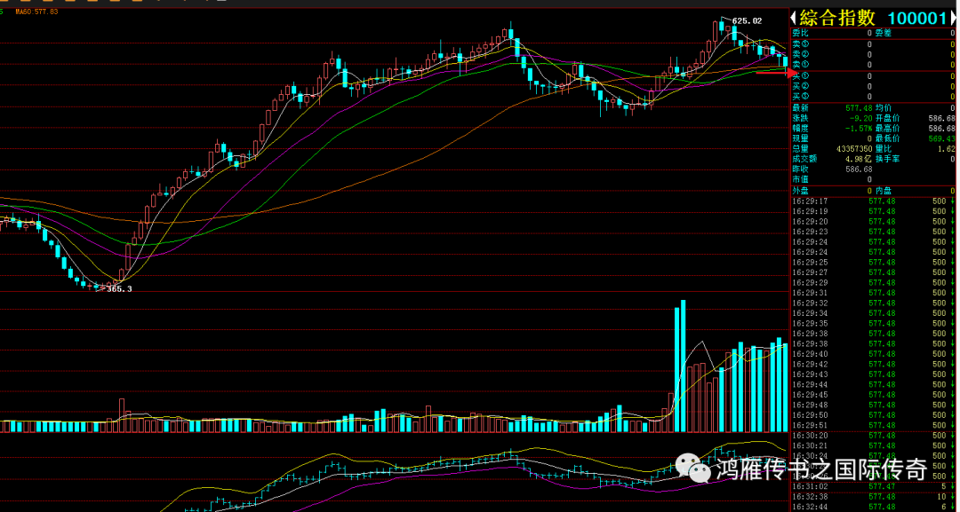
Task: Select the 16:29:25 tick row
Action: pos(873,262)
